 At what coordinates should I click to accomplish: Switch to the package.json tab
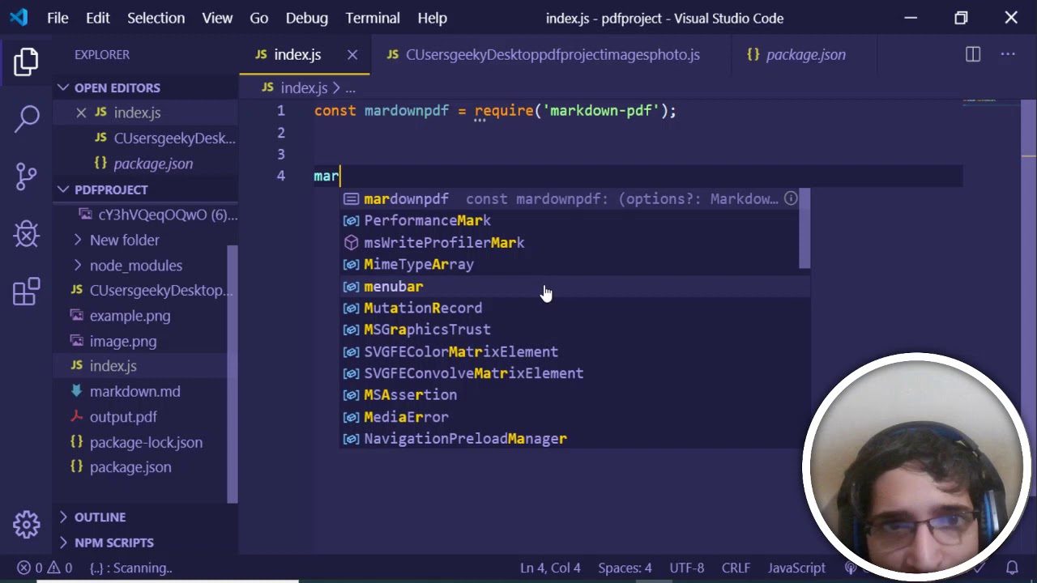[x=804, y=54]
